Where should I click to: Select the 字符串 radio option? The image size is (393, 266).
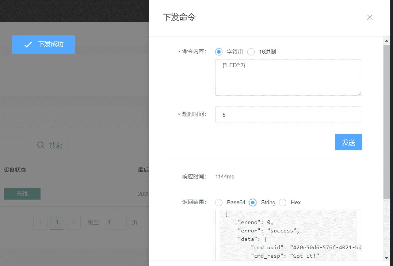(219, 52)
